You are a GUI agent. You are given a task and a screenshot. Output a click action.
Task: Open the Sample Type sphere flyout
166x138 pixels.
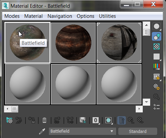click(157, 27)
